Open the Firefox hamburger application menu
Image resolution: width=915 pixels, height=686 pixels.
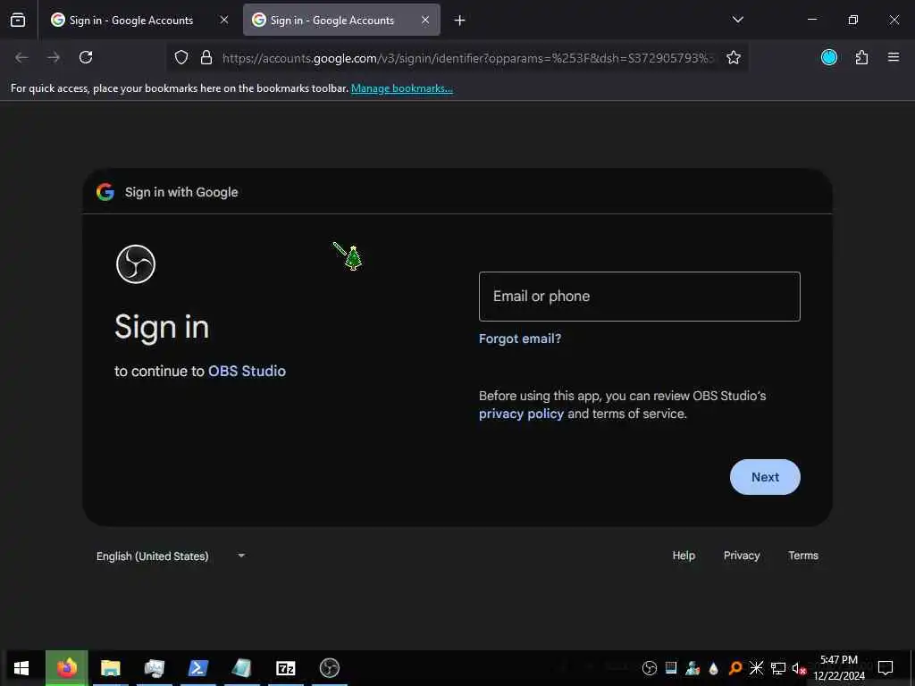(894, 57)
